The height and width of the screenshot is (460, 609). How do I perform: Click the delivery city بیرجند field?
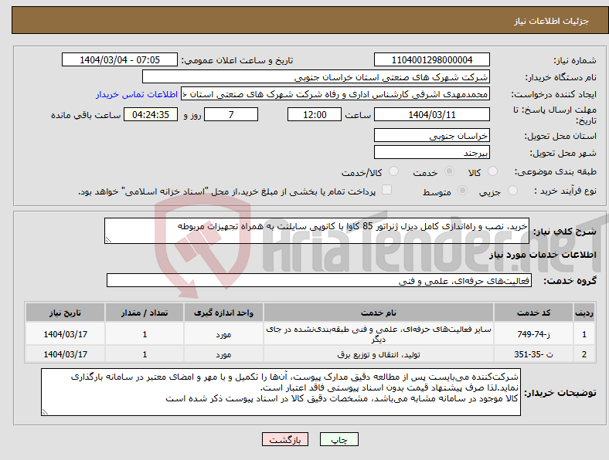pos(432,152)
